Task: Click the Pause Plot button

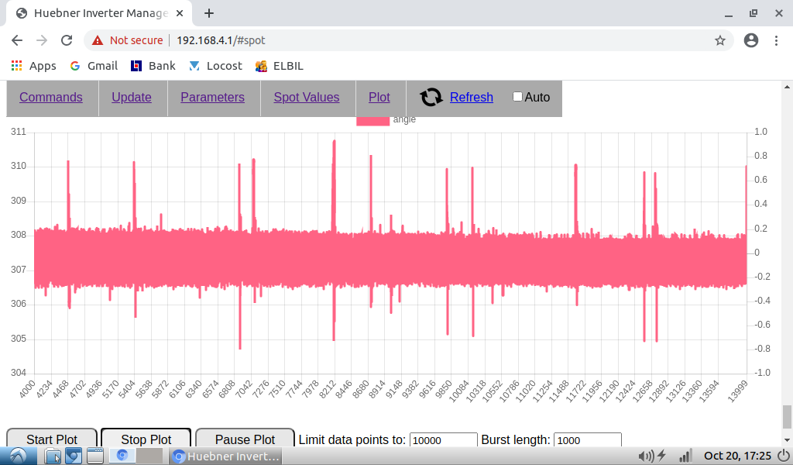Action: tap(245, 439)
